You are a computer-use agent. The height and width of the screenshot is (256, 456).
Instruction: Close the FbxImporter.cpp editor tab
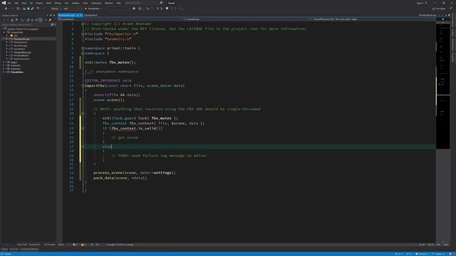[81, 15]
